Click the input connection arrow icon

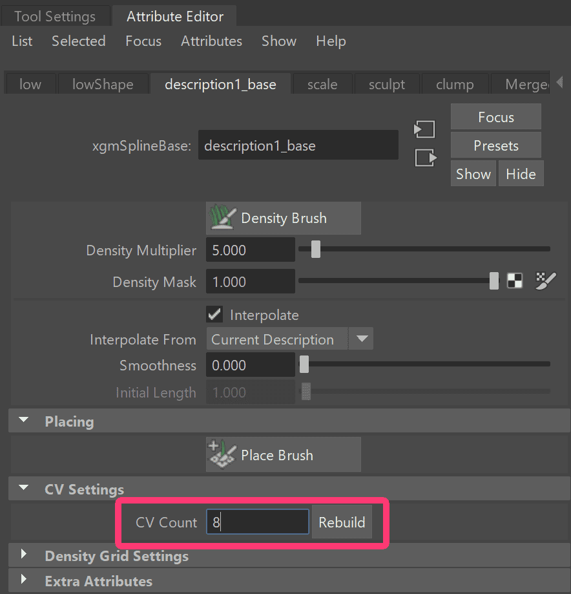[424, 129]
